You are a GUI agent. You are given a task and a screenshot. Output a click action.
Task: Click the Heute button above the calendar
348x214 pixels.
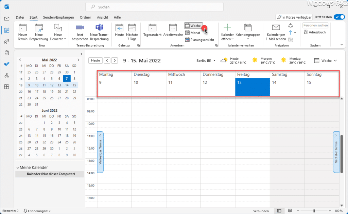(x=95, y=60)
